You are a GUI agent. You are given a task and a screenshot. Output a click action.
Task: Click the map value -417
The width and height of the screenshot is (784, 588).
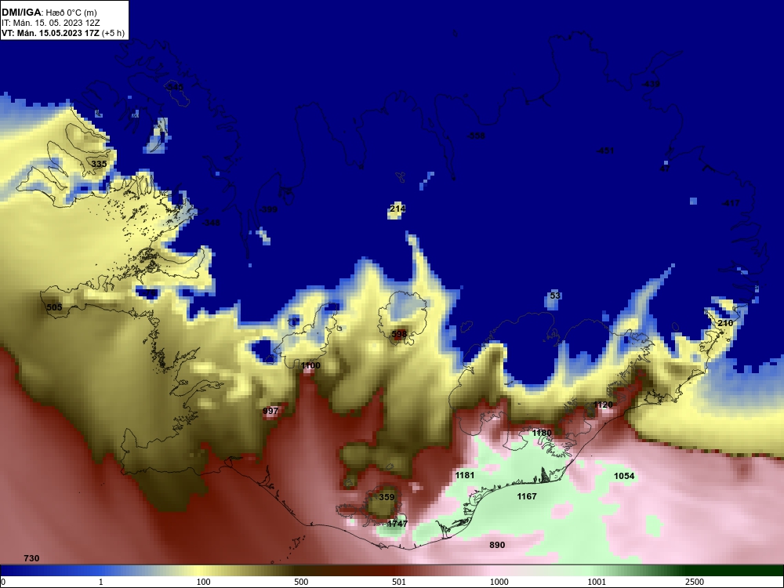[x=731, y=203]
